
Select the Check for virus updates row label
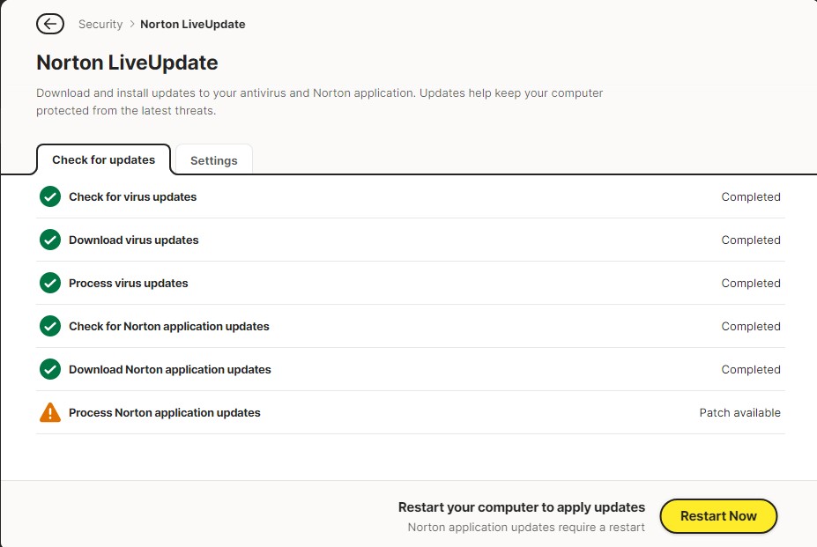[x=133, y=197]
